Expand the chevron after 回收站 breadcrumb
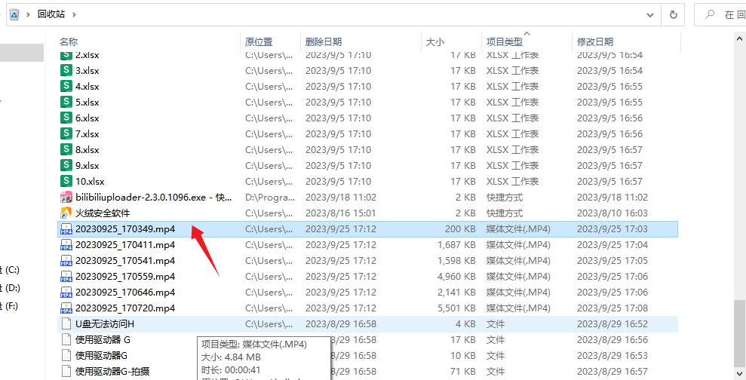 [75, 14]
